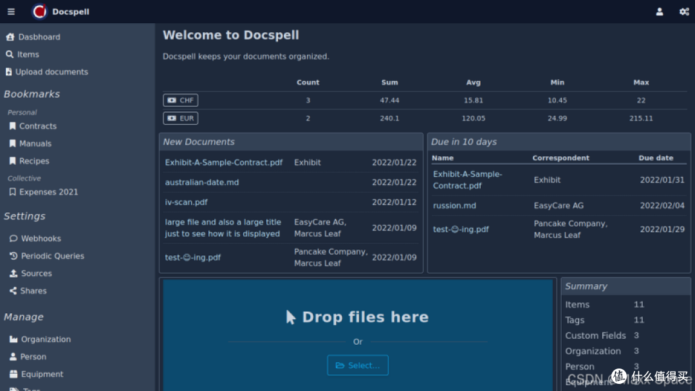
Task: Click the Docspell logo
Action: 39,12
